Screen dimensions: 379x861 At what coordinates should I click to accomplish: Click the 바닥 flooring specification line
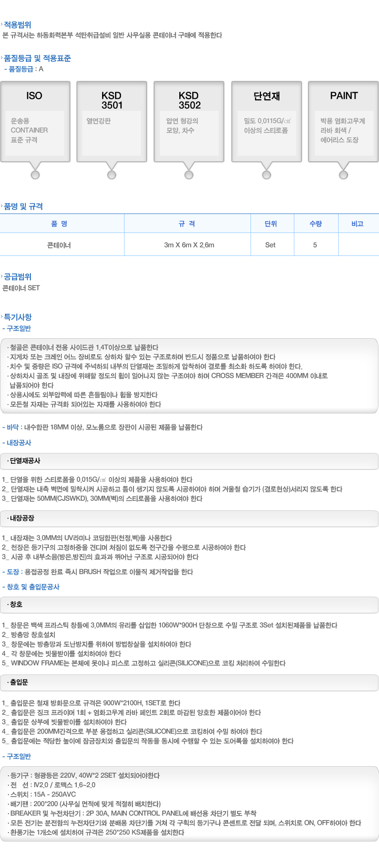pyautogui.click(x=103, y=428)
